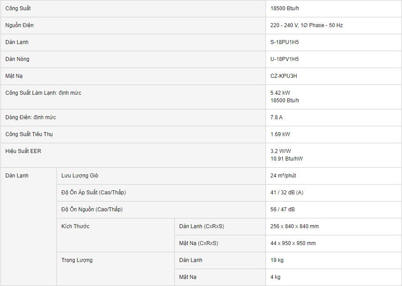Select the "Nguồn Điện" label cell

tap(20, 25)
